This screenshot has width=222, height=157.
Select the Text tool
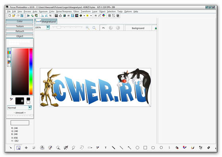(x=105, y=148)
